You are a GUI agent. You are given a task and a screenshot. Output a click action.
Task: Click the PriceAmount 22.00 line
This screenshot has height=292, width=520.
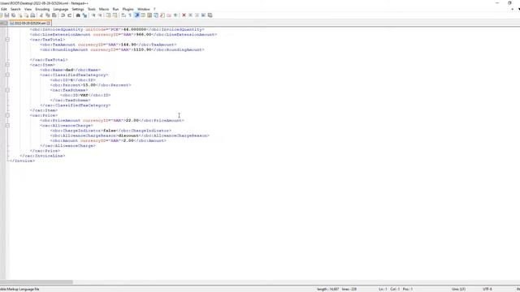pos(112,121)
